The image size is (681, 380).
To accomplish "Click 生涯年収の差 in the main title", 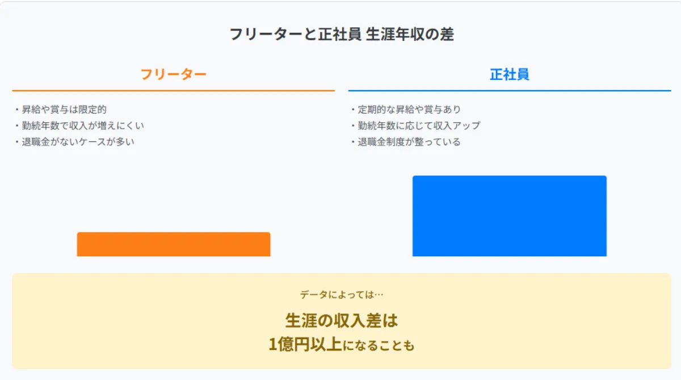I will click(409, 35).
